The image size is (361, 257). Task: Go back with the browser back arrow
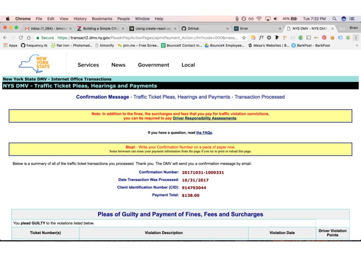(5, 37)
